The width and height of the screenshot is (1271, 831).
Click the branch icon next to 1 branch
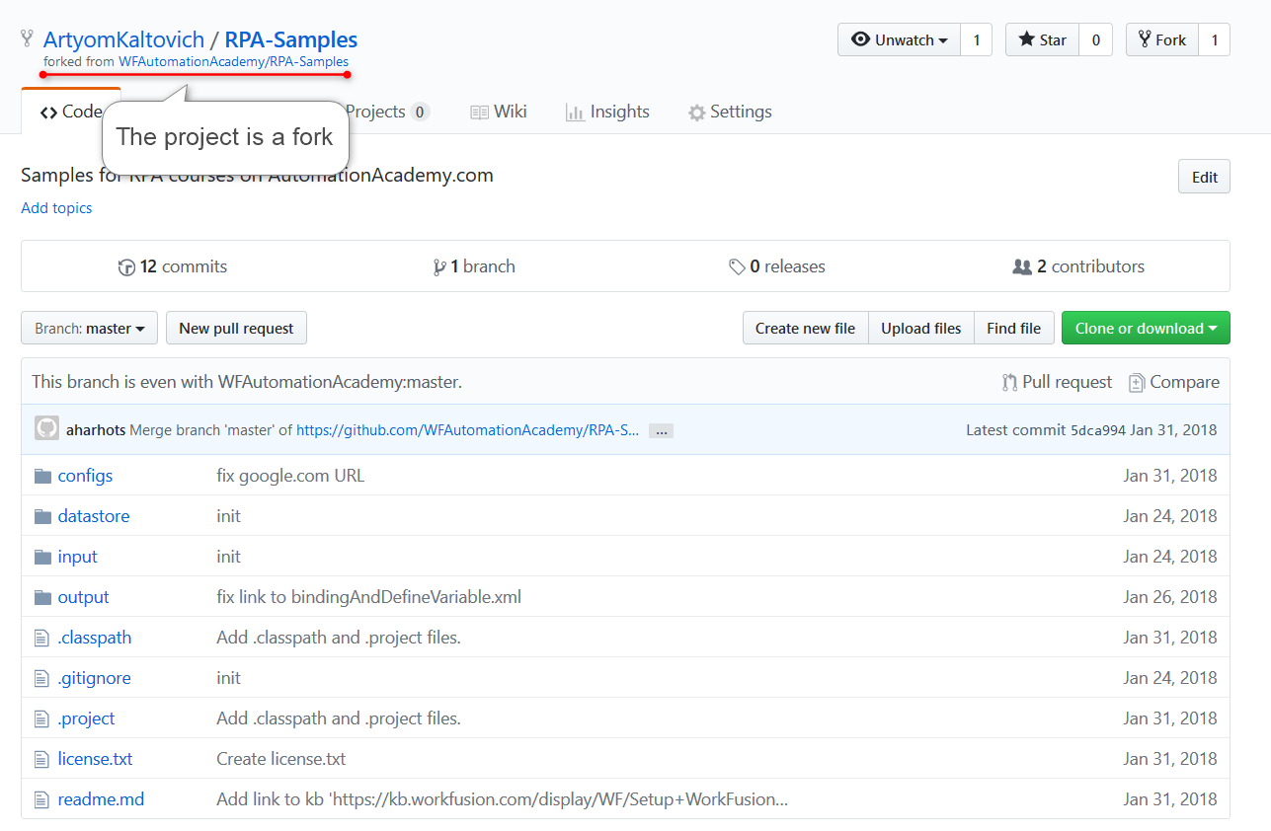pyautogui.click(x=439, y=267)
